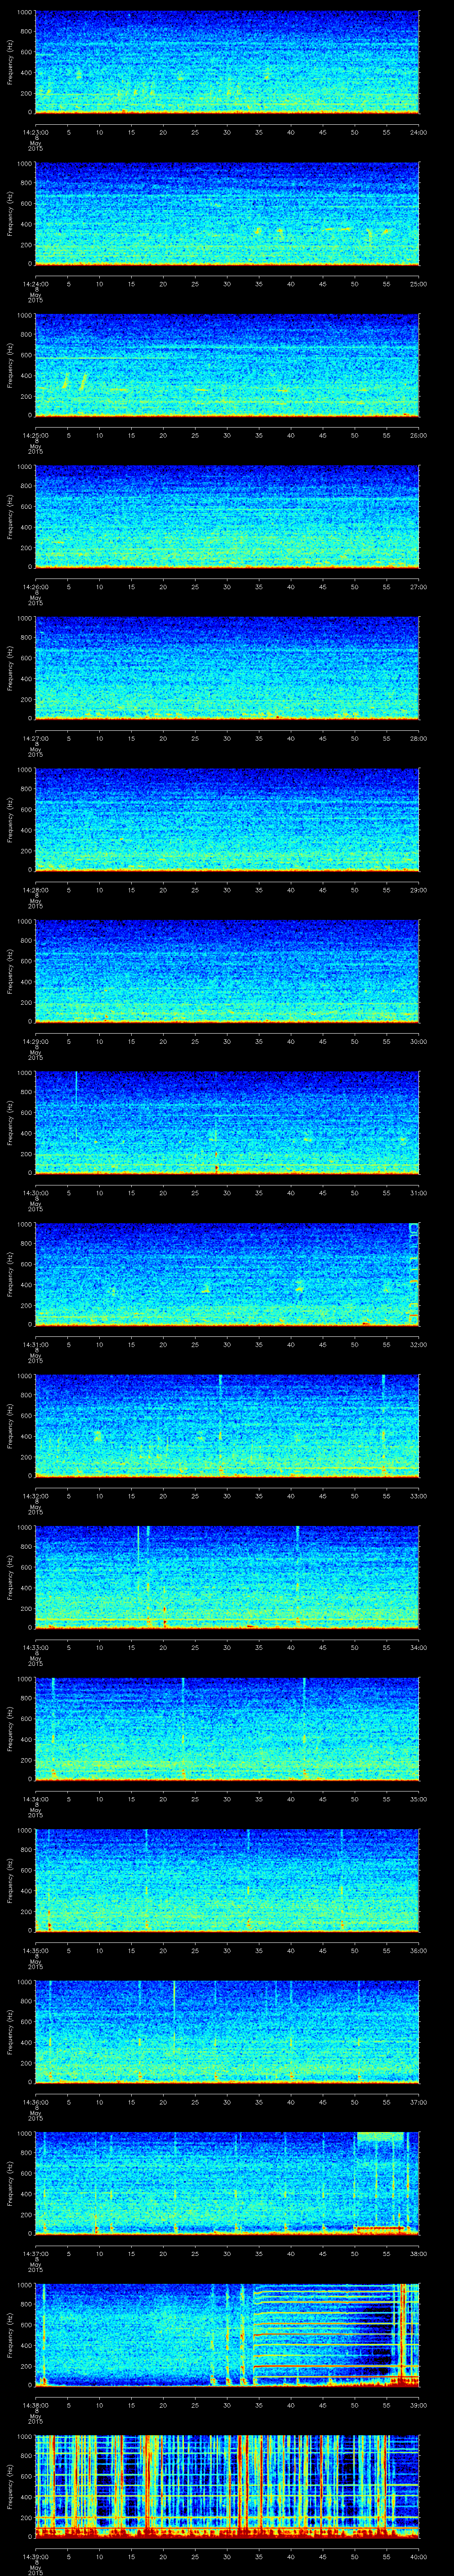Click the 14:27:00 start time label
Screen dimensions: 454x2576
tap(35, 738)
